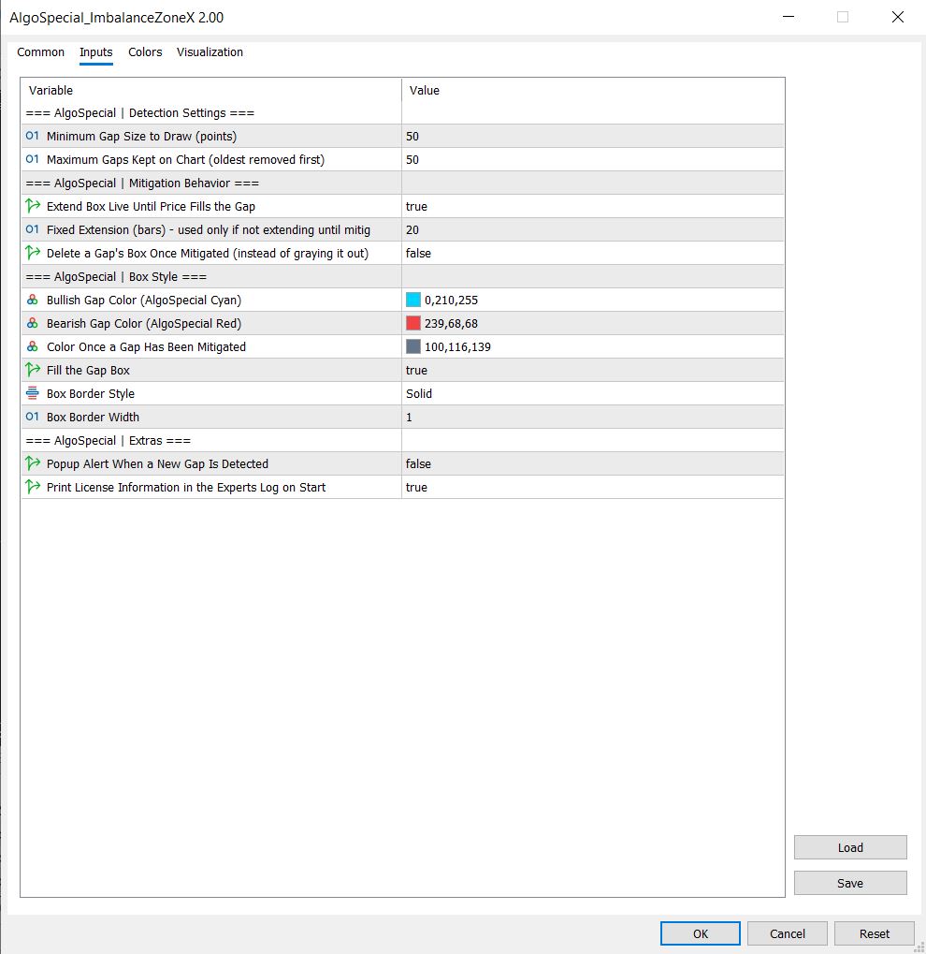Click boolean icon beside Delete a Gap's Box

coord(32,253)
